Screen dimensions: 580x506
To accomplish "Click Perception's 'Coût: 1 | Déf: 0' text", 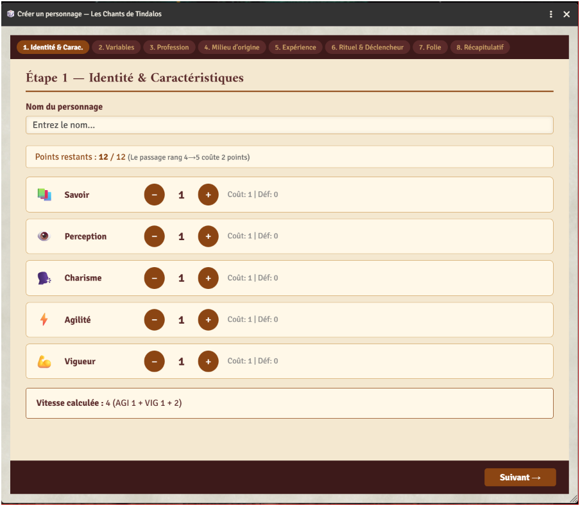I will (253, 236).
